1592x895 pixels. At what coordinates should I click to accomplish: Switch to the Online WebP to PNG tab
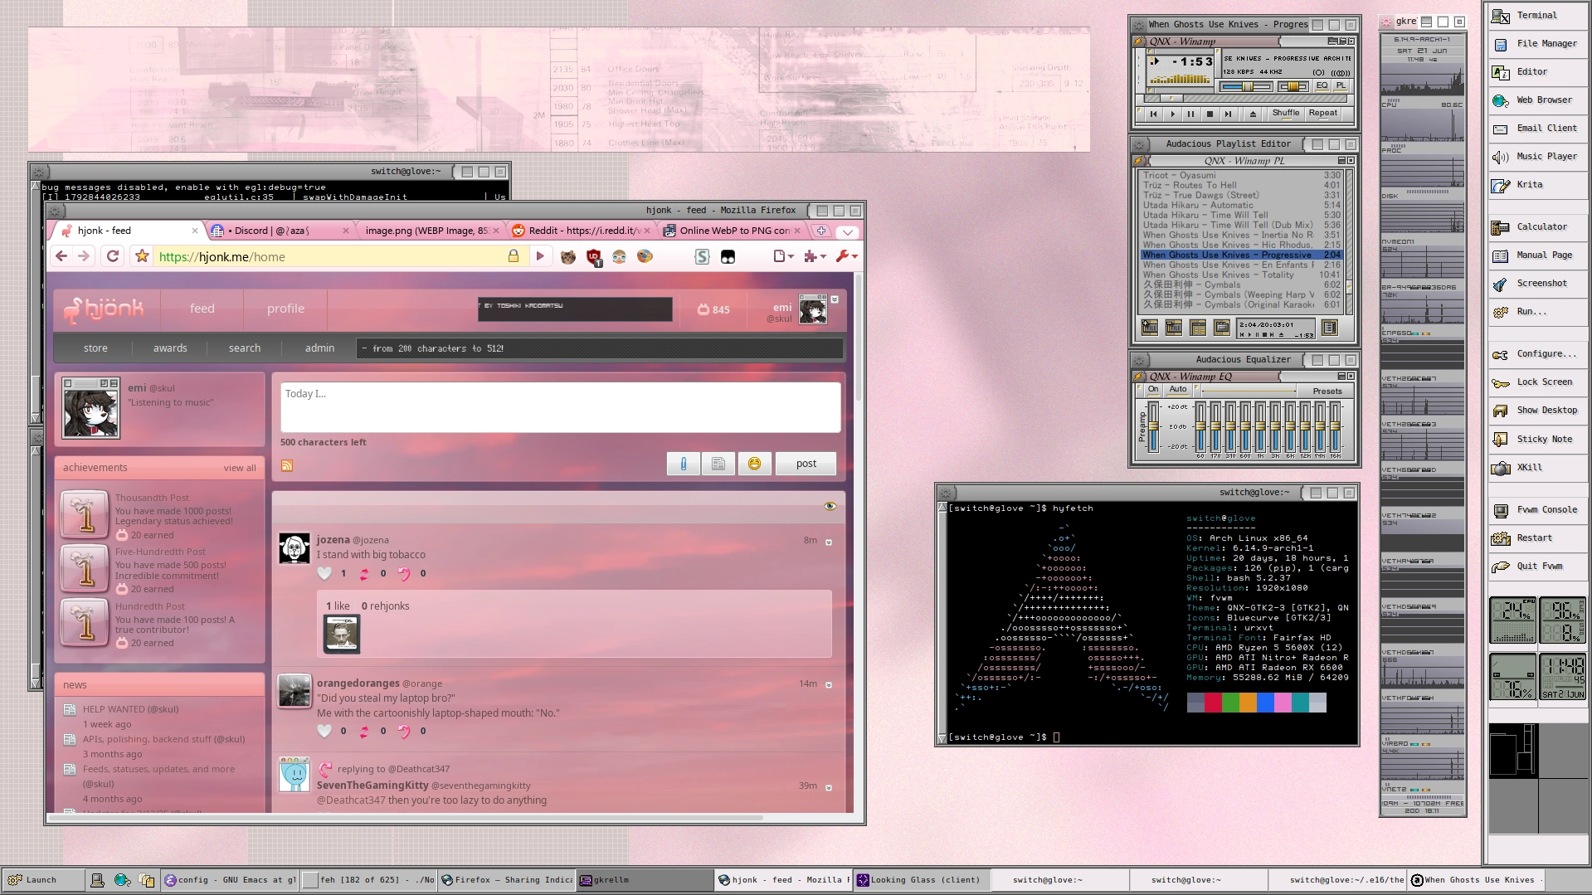coord(734,231)
